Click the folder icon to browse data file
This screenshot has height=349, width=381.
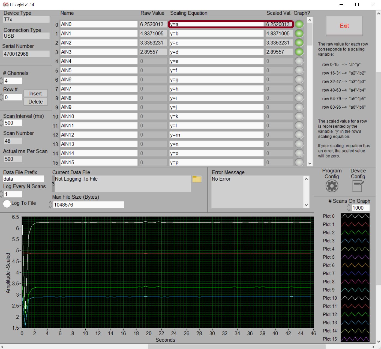197,179
